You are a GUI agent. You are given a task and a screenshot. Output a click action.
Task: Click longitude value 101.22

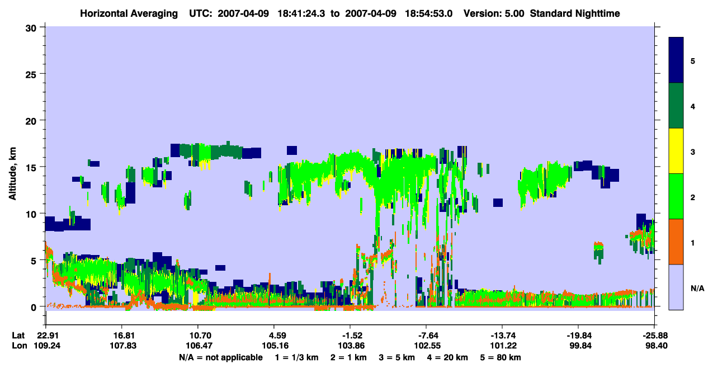coord(502,346)
